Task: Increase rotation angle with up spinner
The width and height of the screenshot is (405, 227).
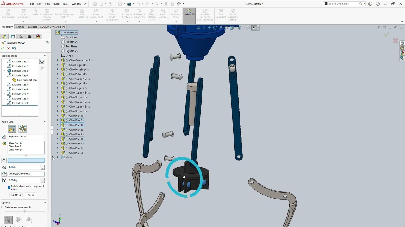Action: [x=43, y=179]
